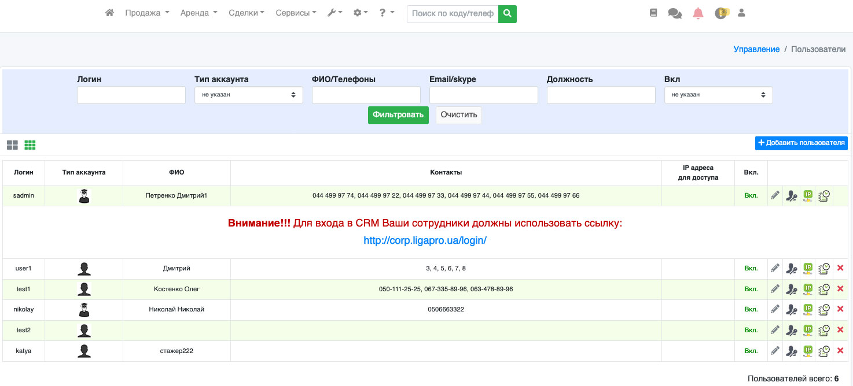
Task: Click the edit pencil icon for user sadmin
Action: point(775,196)
